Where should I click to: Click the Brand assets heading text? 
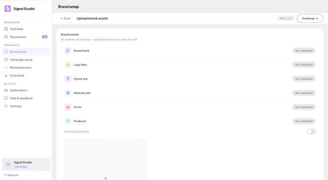(70, 34)
